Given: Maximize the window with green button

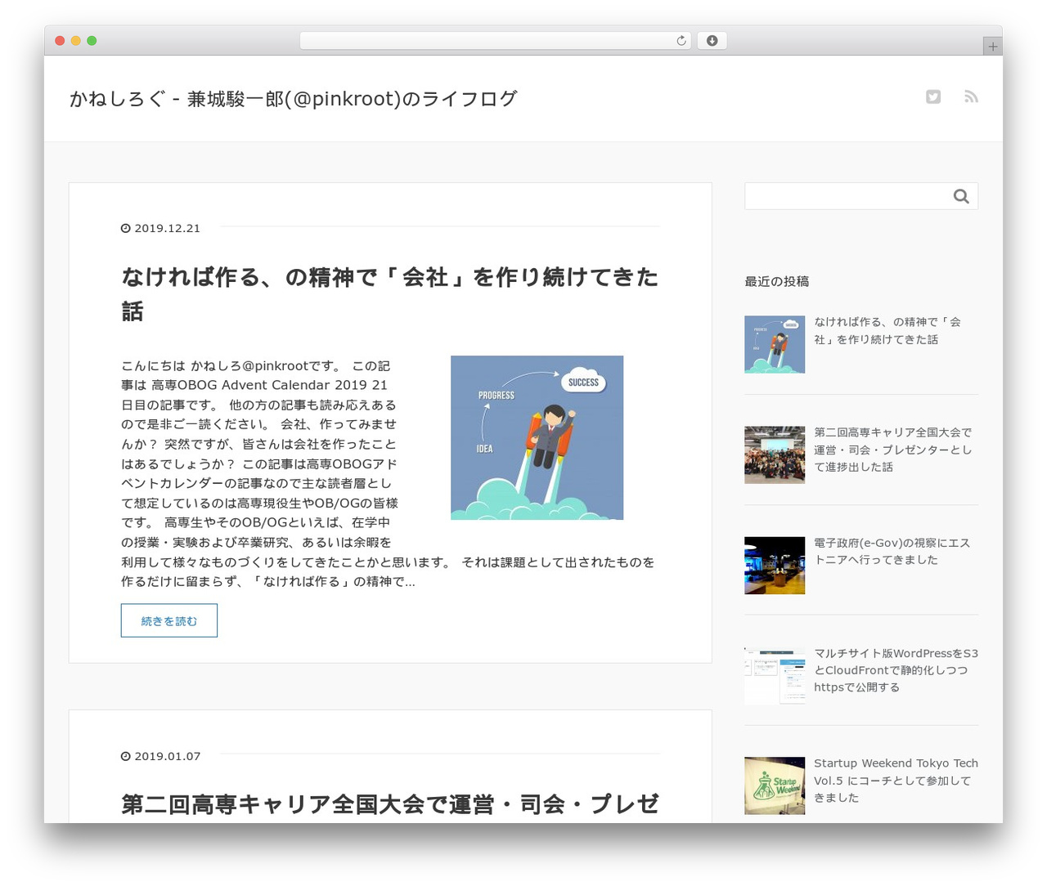Looking at the screenshot, I should pyautogui.click(x=92, y=41).
